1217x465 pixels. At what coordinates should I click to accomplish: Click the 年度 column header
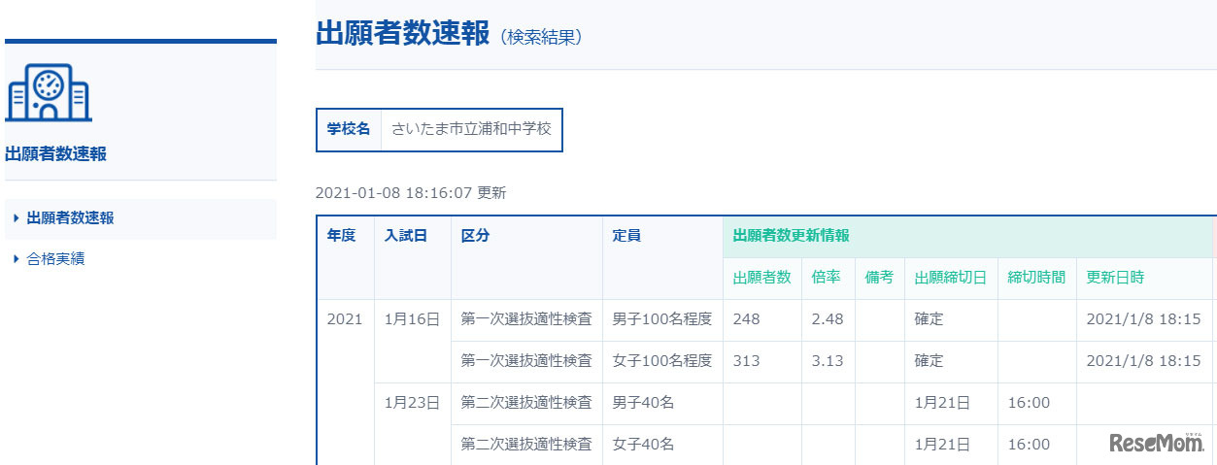(x=341, y=236)
